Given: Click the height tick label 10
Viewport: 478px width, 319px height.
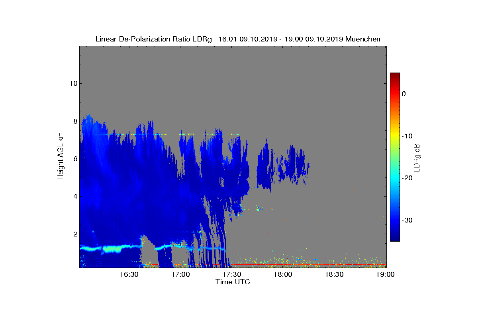Looking at the screenshot, I should point(72,83).
